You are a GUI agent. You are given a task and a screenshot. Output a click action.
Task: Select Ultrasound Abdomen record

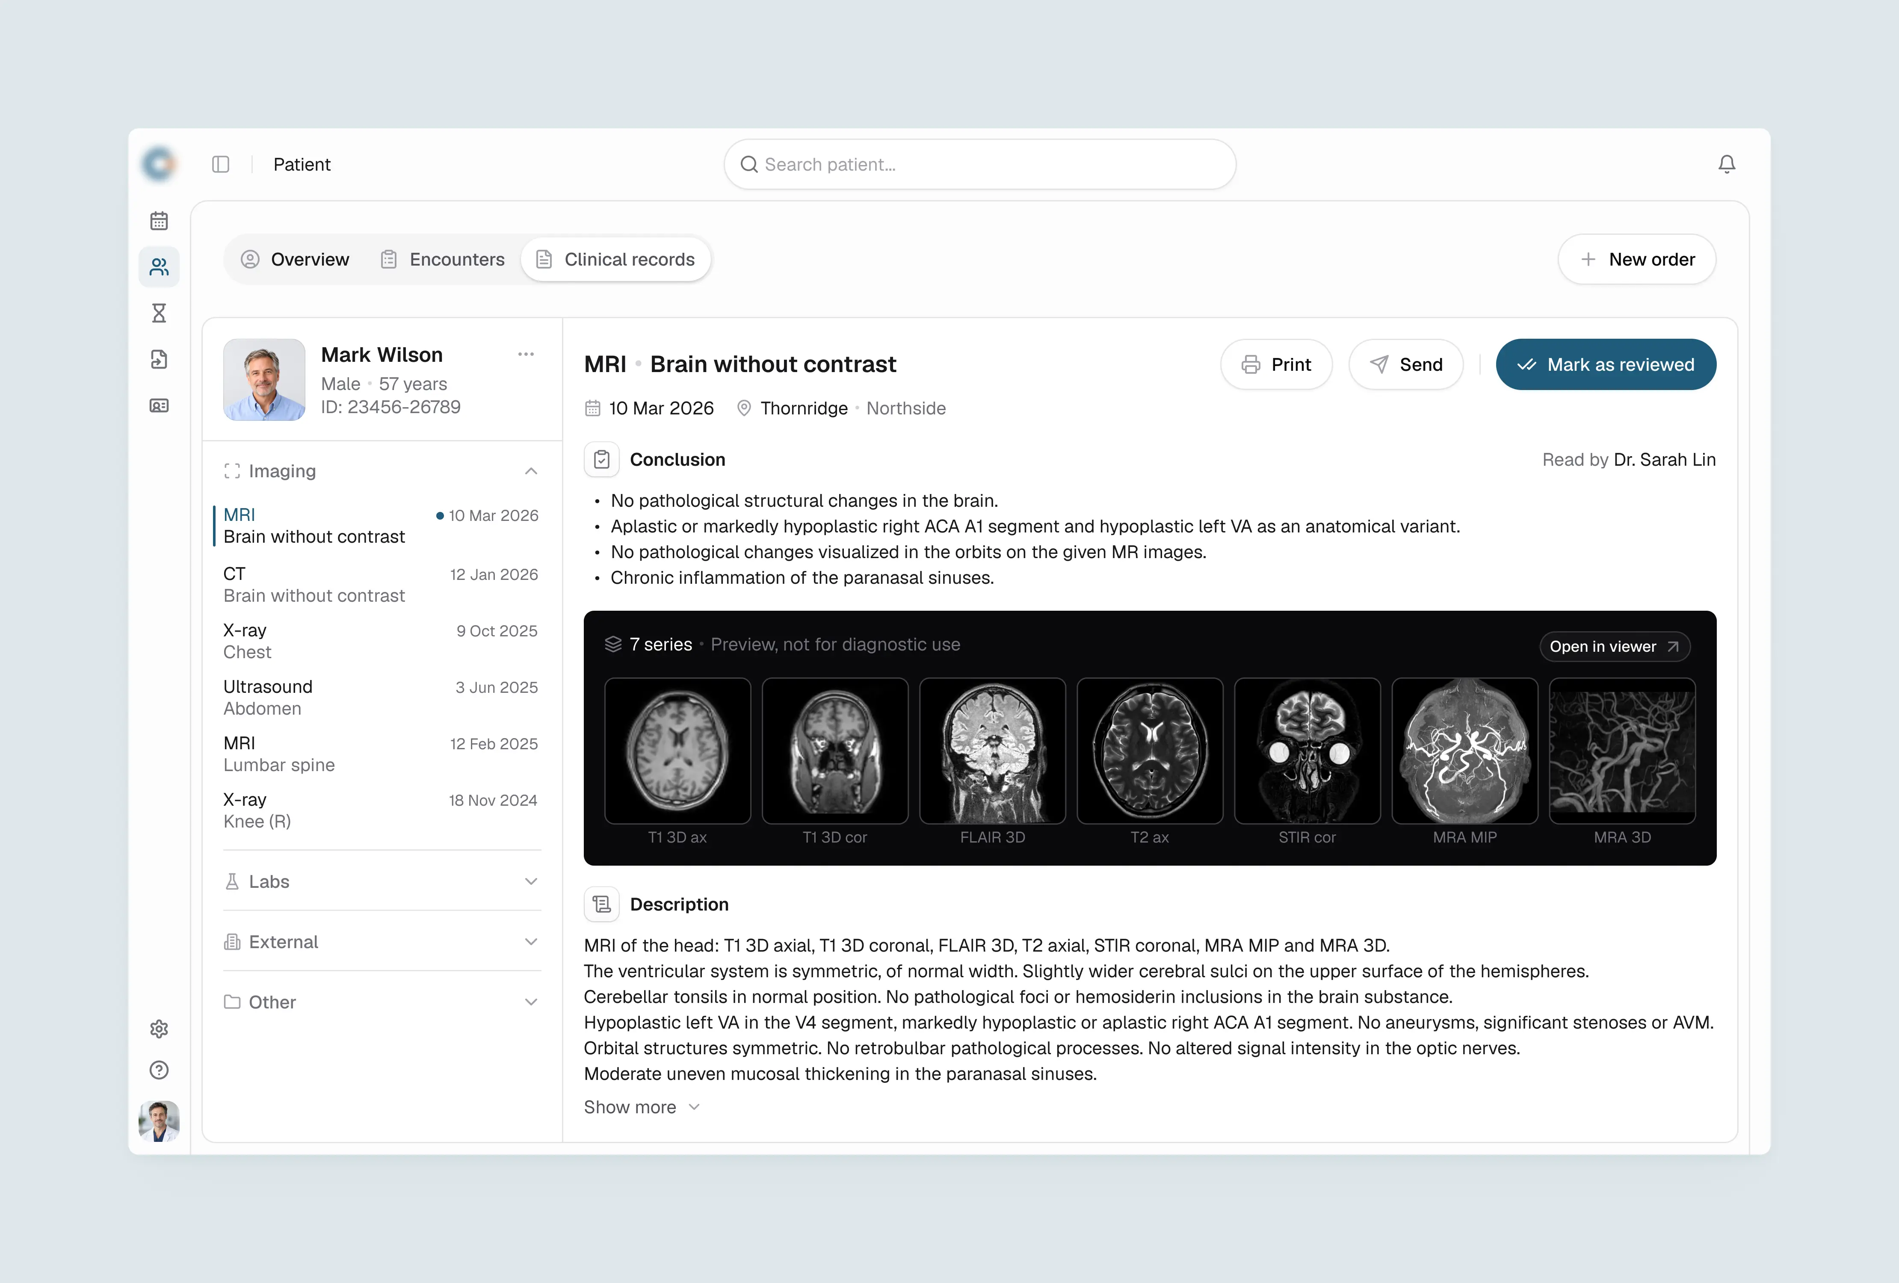(x=381, y=697)
